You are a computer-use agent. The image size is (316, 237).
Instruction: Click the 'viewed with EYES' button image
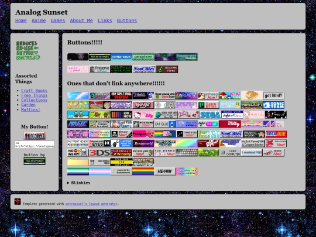[x=99, y=143]
